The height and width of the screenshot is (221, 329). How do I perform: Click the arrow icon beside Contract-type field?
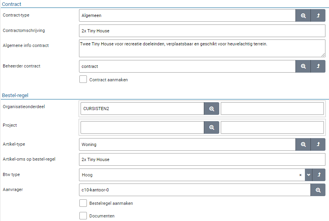point(318,16)
